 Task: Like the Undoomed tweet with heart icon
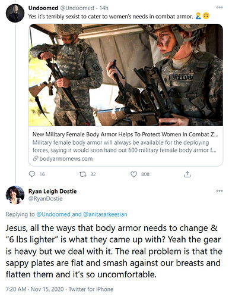pyautogui.click(x=133, y=174)
